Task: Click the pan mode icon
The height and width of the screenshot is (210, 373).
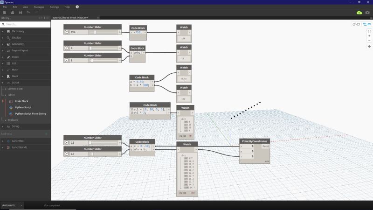Action: click(369, 46)
